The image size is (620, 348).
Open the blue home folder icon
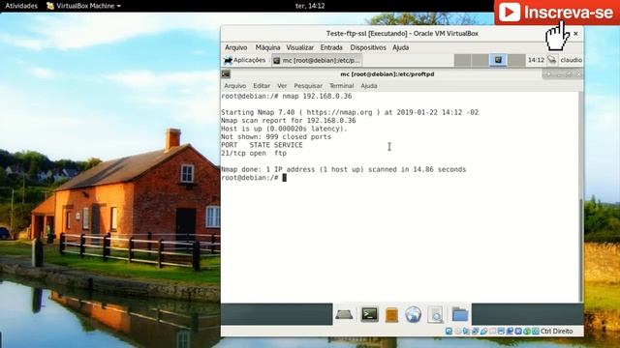(x=460, y=314)
